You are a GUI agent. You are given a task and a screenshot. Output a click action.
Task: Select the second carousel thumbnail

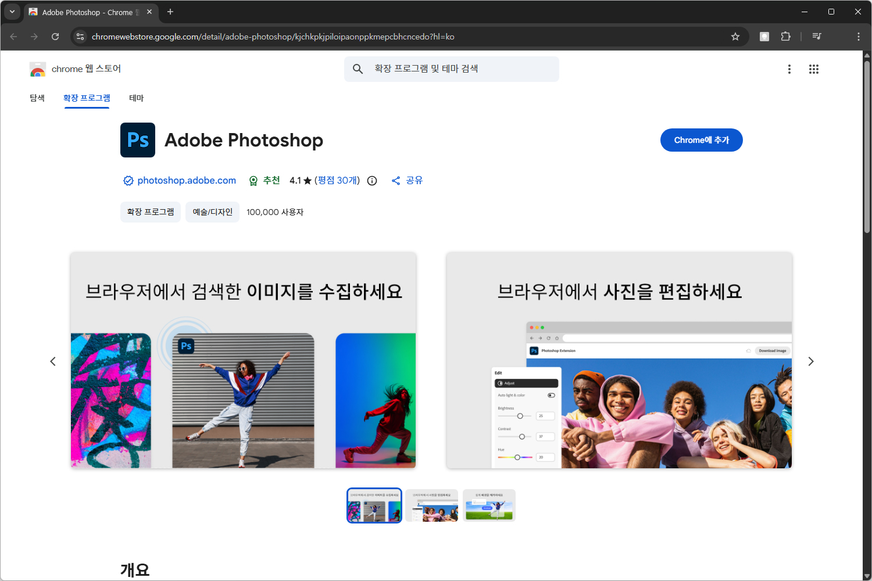pos(432,505)
